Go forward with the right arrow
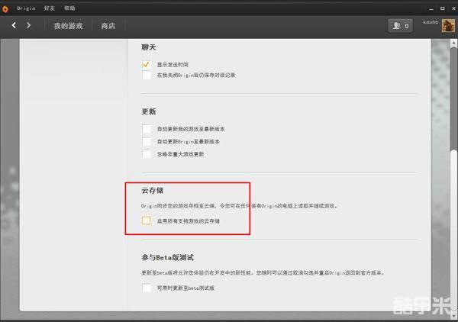Viewport: 458px width, 322px height. [x=29, y=25]
